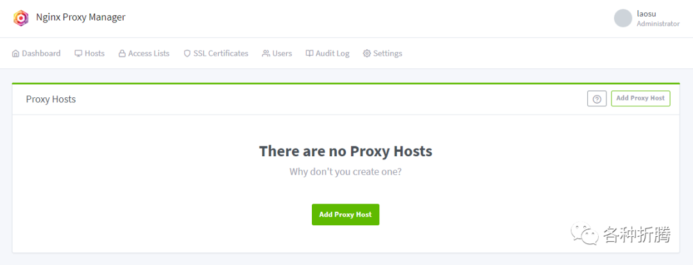
Task: Click the Nginx Proxy Manager logo icon
Action: [x=21, y=18]
